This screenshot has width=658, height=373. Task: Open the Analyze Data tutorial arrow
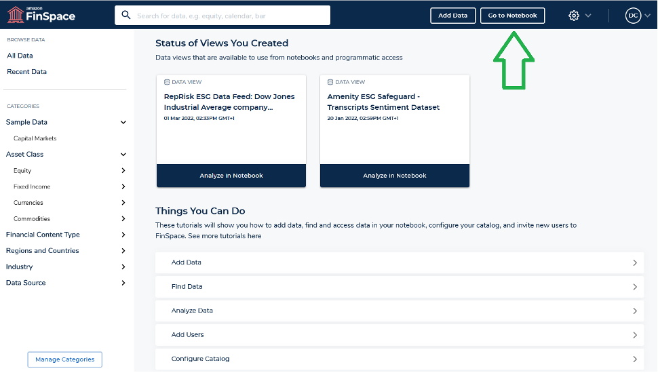pyautogui.click(x=635, y=311)
